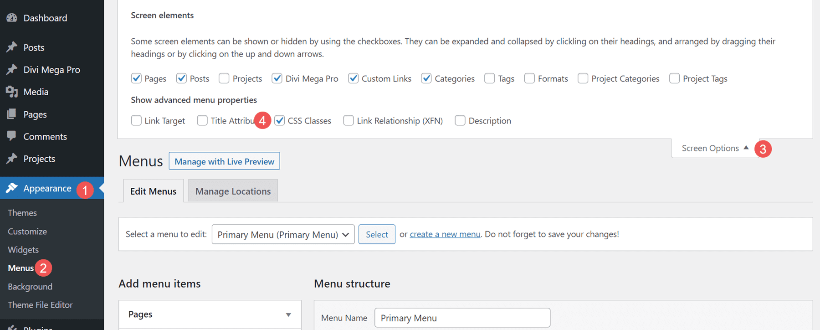The width and height of the screenshot is (820, 330).
Task: Enable the Projects screen element checkbox
Action: pos(224,78)
